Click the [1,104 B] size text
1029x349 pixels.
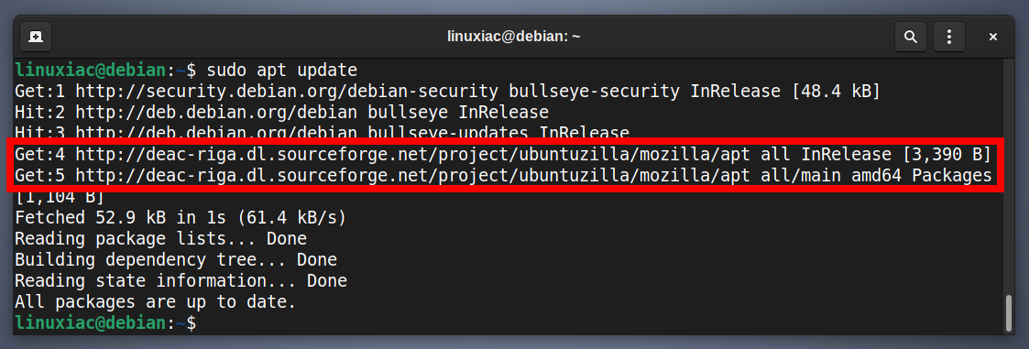[59, 196]
